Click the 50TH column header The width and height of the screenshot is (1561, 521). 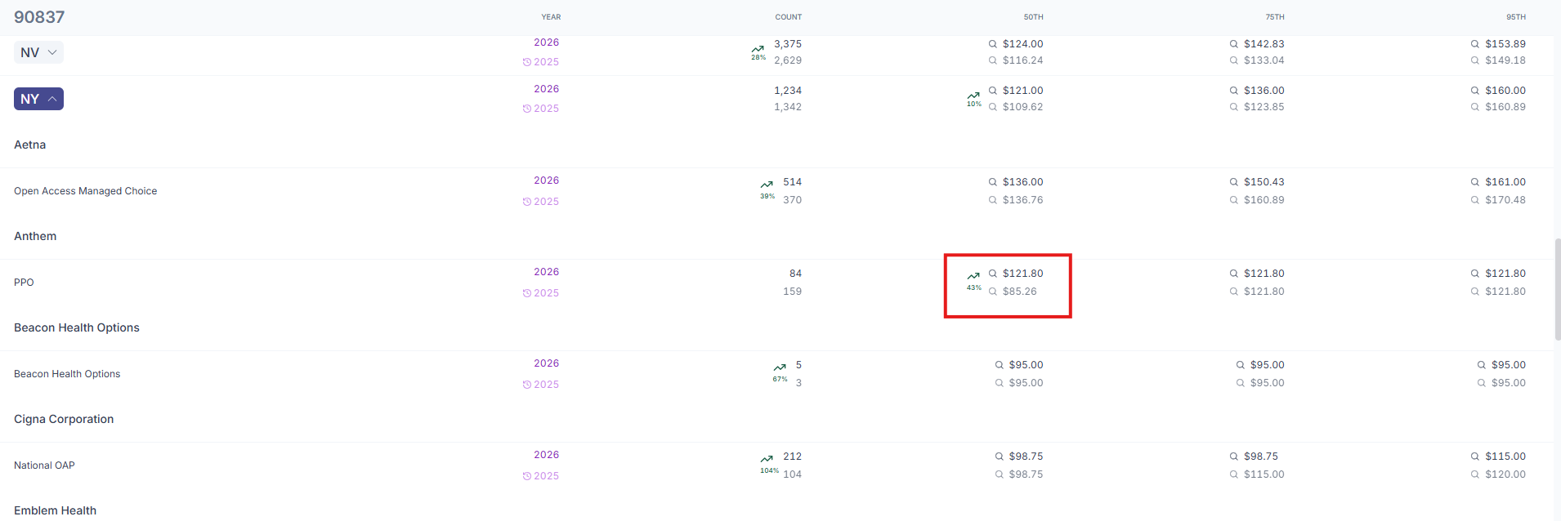(1033, 17)
